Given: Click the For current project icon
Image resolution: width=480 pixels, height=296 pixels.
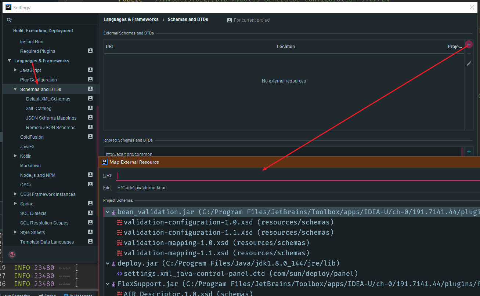Looking at the screenshot, I should pos(230,20).
